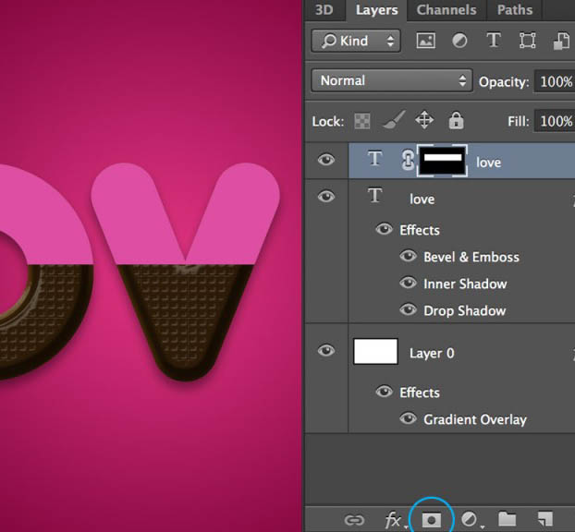
Task: Click the Add layer mask icon
Action: (x=431, y=520)
